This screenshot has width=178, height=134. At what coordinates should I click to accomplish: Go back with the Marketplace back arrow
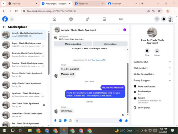pyautogui.click(x=4, y=27)
